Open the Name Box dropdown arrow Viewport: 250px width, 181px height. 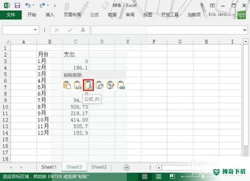click(35, 30)
